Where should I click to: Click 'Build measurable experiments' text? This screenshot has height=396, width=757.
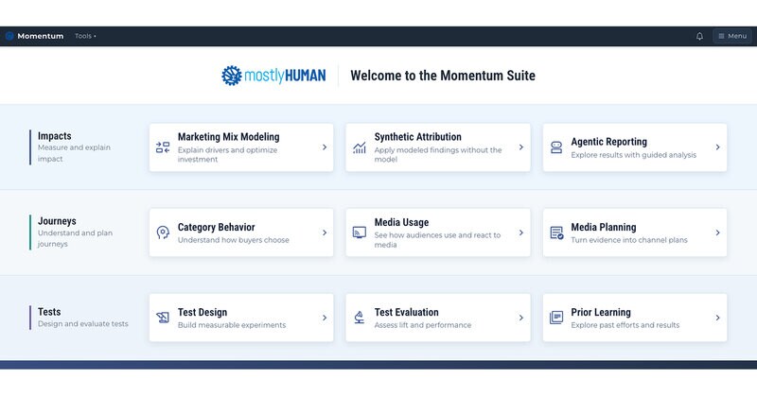coord(232,325)
